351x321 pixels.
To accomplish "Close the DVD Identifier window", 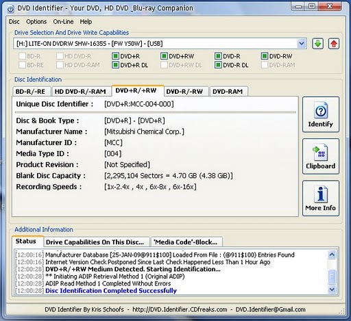I will (330, 6).
